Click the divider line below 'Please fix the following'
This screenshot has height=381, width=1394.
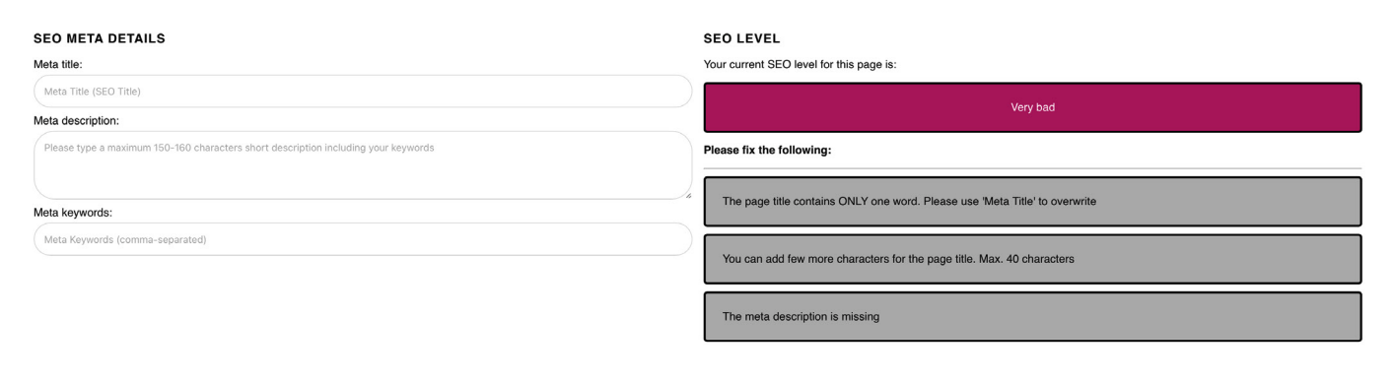(x=1032, y=168)
